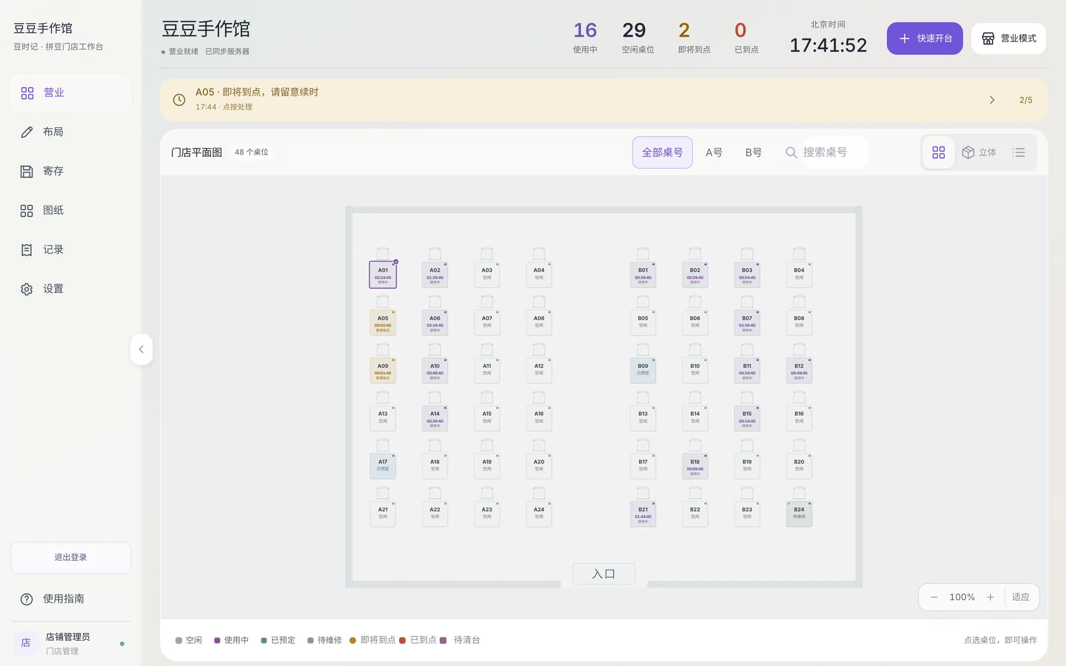
Task: Zoom in with plus icon
Action: (x=990, y=597)
